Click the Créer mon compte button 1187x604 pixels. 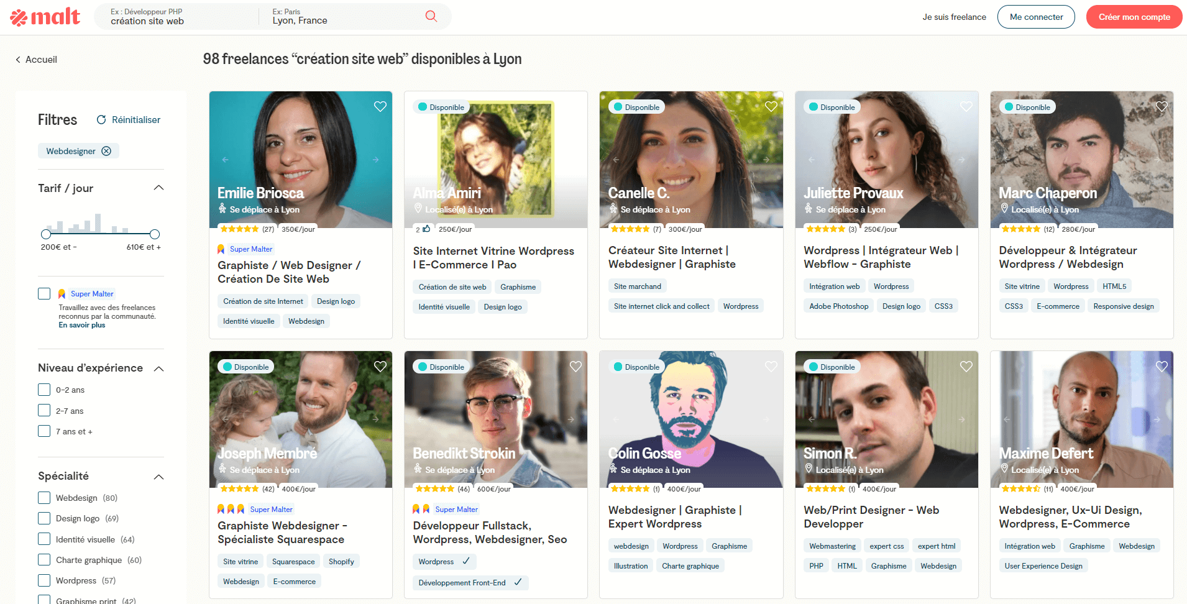tap(1134, 17)
